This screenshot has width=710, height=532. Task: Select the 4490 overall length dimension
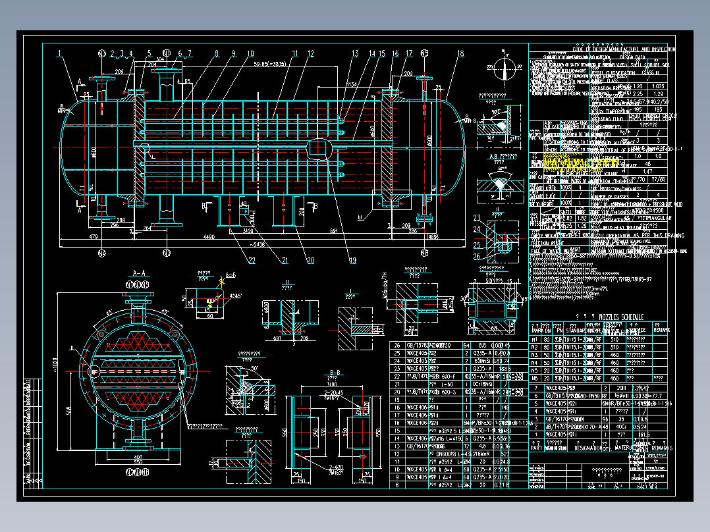tap(208, 237)
